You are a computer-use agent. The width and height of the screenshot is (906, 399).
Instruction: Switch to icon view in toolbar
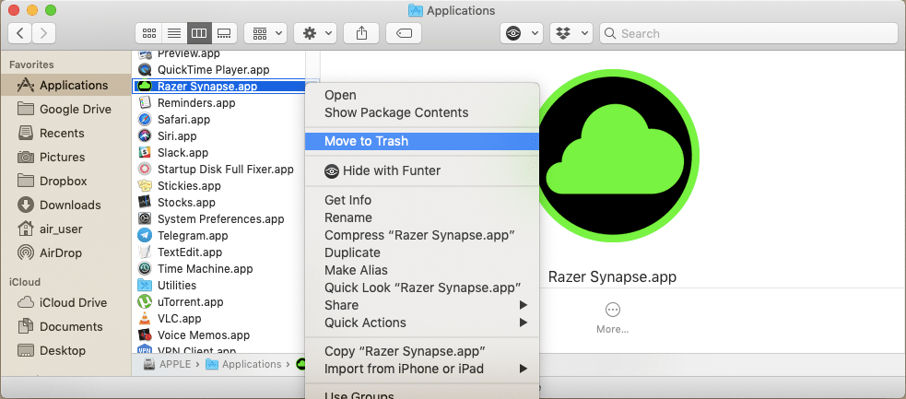pyautogui.click(x=148, y=33)
